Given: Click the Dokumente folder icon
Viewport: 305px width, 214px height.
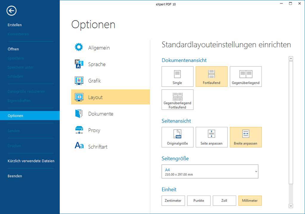Looking at the screenshot, I should 79,114.
